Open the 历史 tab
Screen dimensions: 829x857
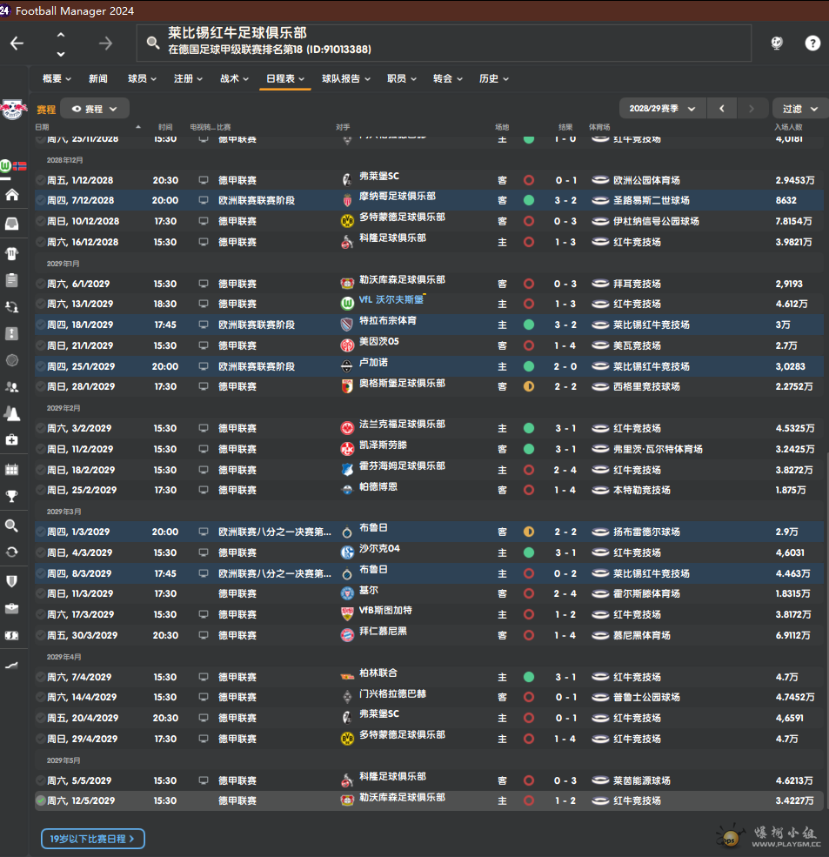click(x=493, y=78)
